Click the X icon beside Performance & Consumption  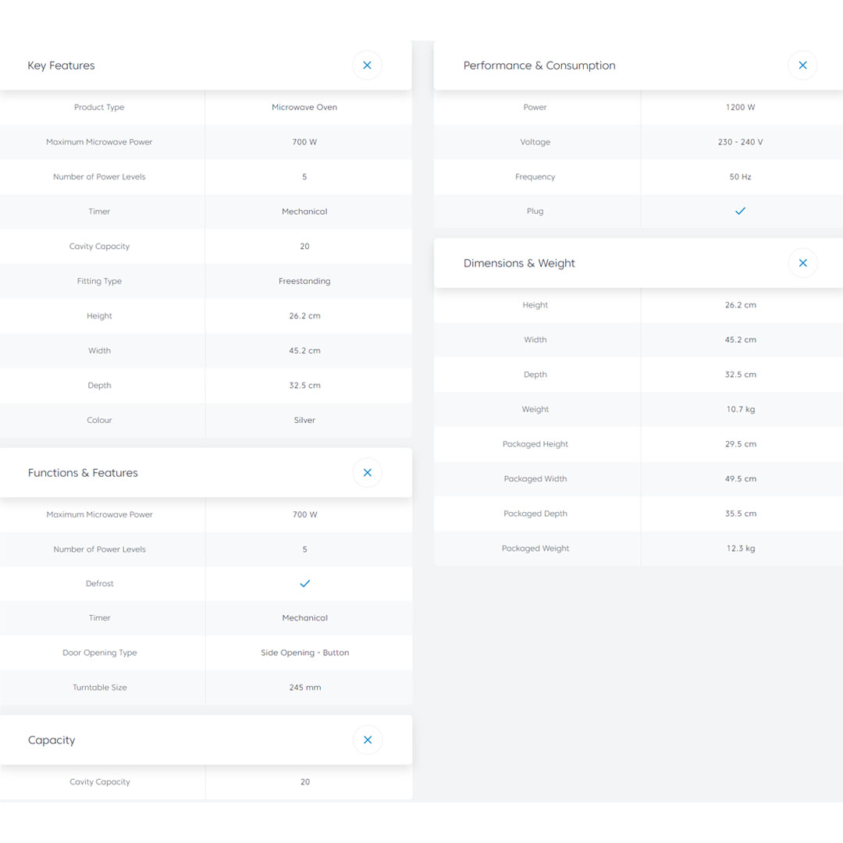click(802, 66)
